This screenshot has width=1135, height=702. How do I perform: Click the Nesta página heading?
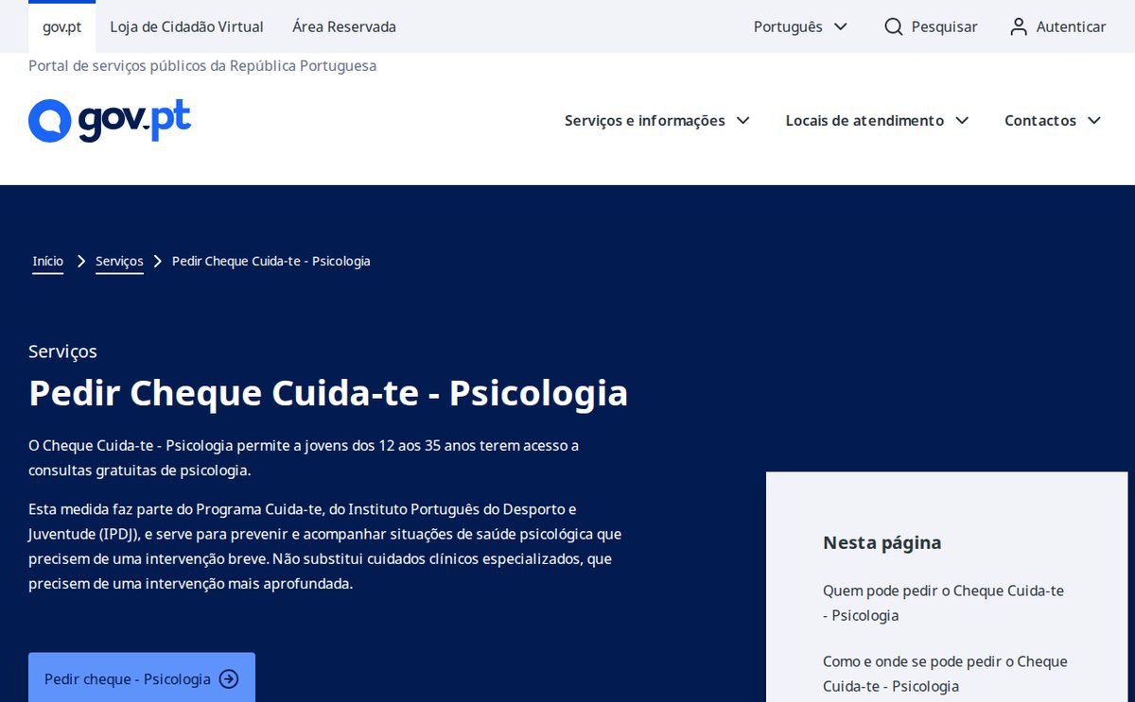coord(882,542)
